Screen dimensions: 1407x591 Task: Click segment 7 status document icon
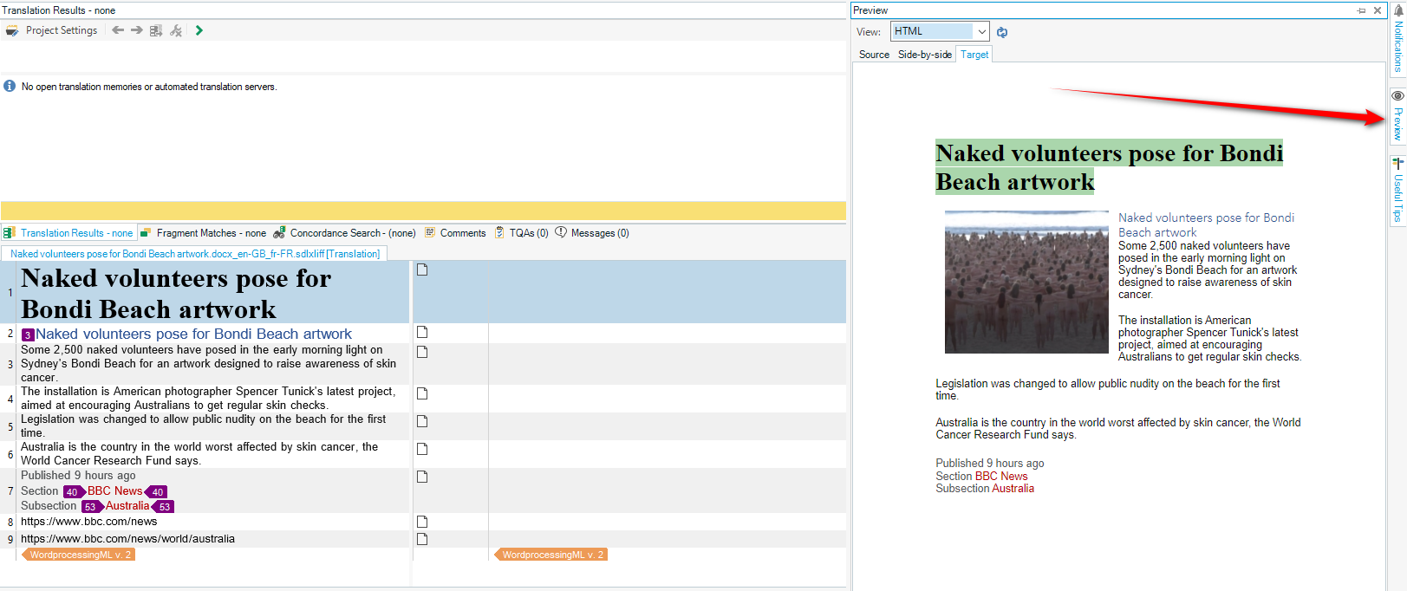(x=422, y=477)
